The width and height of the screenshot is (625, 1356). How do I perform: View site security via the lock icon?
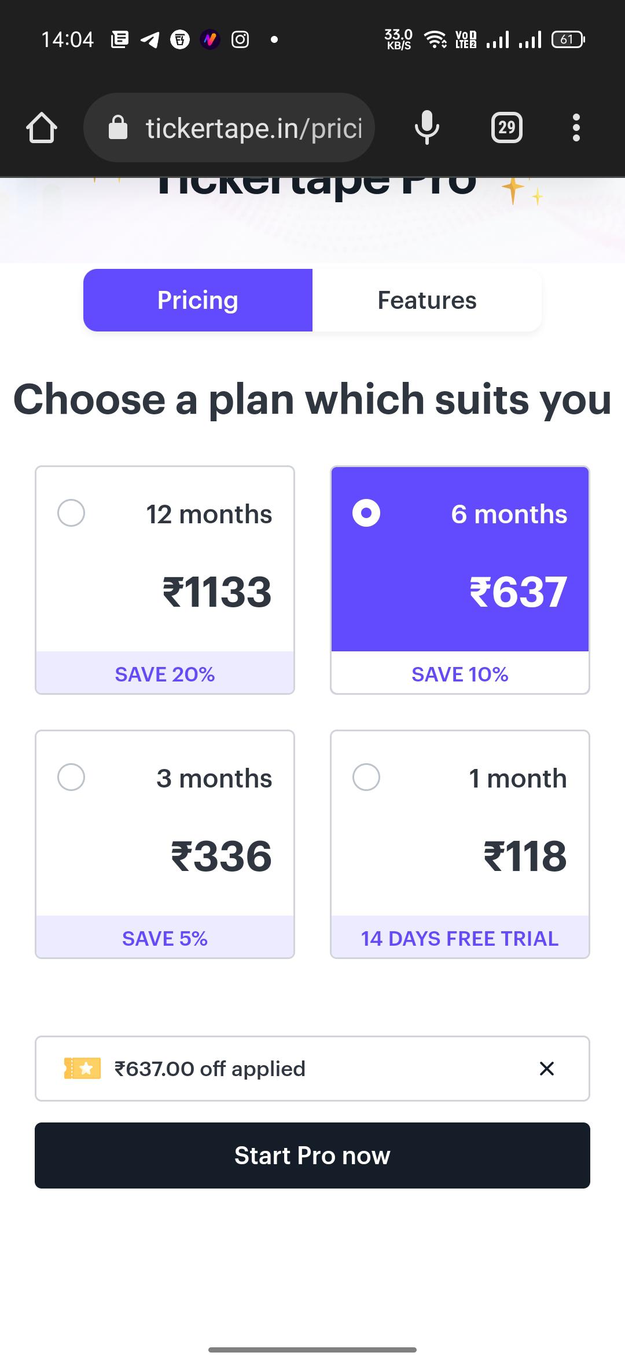coord(117,127)
